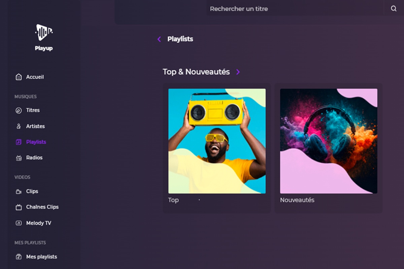
Task: Select the Titres icon in the sidebar
Action: pyautogui.click(x=18, y=110)
